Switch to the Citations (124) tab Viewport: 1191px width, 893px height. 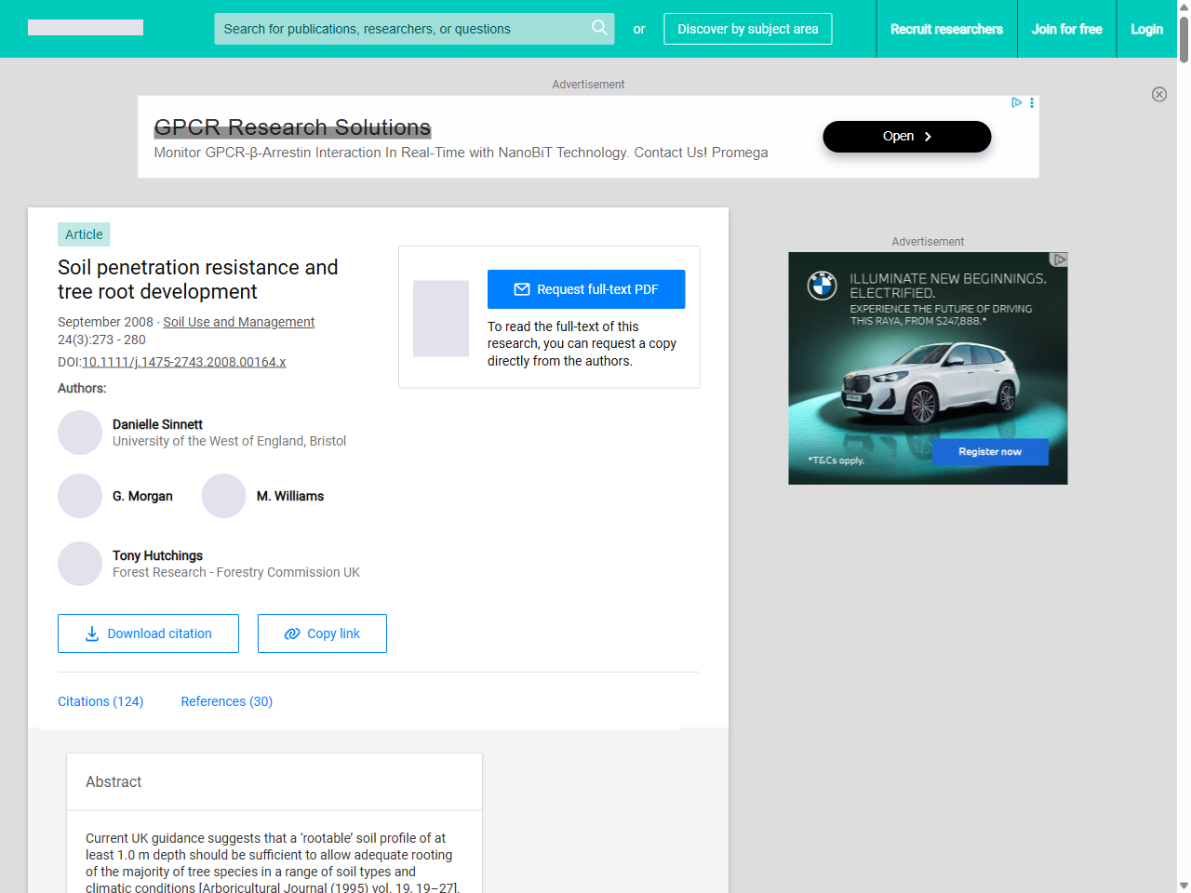pos(100,701)
